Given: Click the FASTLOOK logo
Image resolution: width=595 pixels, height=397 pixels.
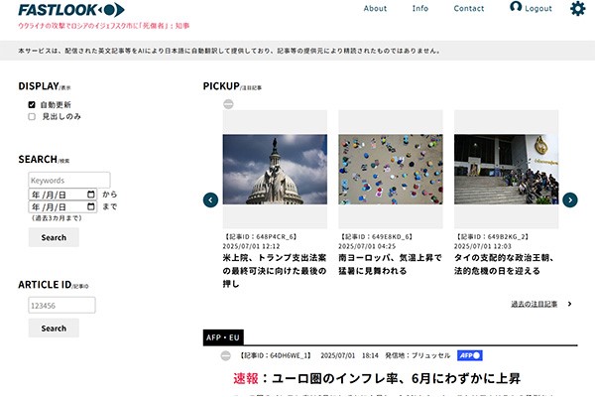Looking at the screenshot, I should point(71,10).
